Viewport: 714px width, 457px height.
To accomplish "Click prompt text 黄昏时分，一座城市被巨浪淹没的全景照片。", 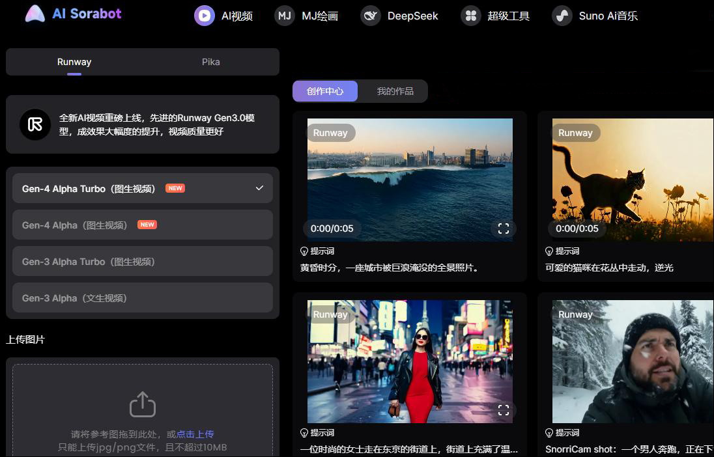I will point(391,268).
